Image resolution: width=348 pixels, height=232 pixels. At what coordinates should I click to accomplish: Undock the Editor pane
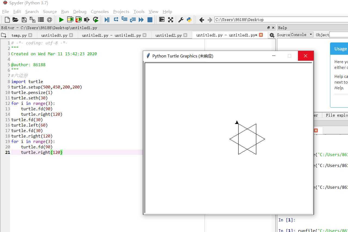tap(269, 28)
